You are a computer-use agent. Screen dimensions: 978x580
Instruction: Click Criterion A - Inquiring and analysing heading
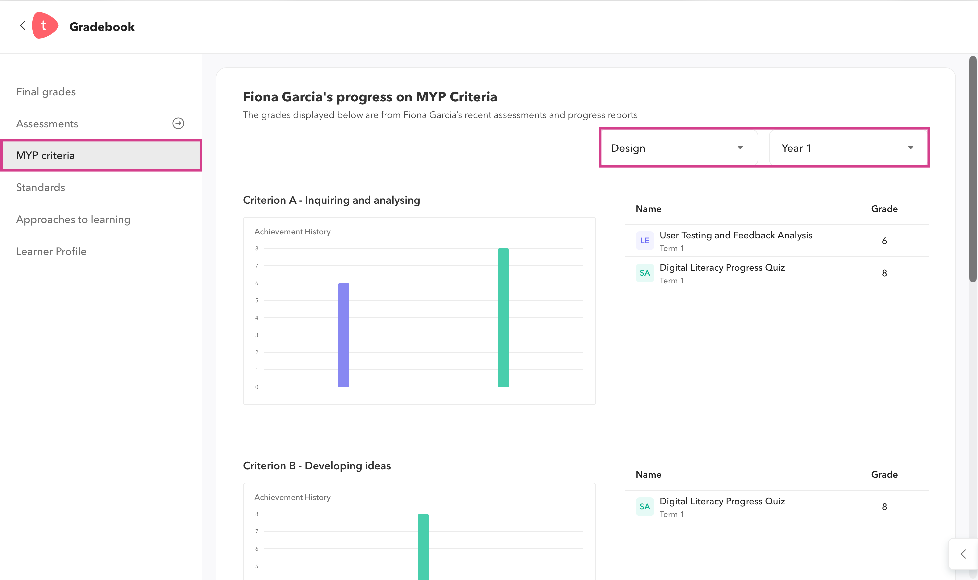331,200
